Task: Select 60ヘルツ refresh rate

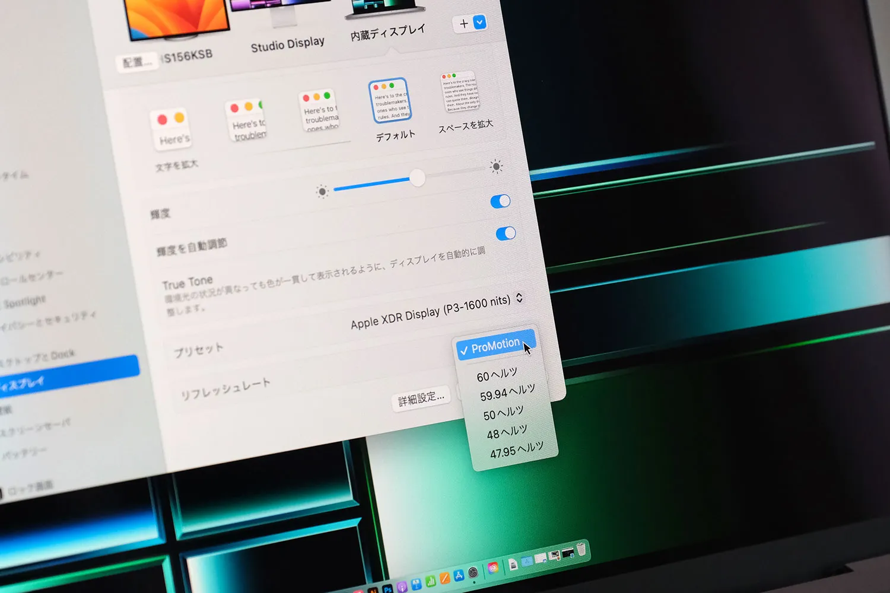Action: 497,375
